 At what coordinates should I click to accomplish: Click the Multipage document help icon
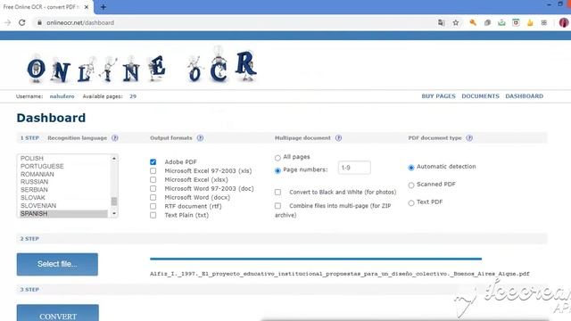(x=338, y=138)
